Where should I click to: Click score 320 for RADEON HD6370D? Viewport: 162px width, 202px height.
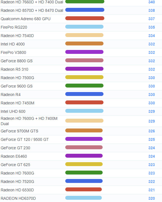point(152,198)
